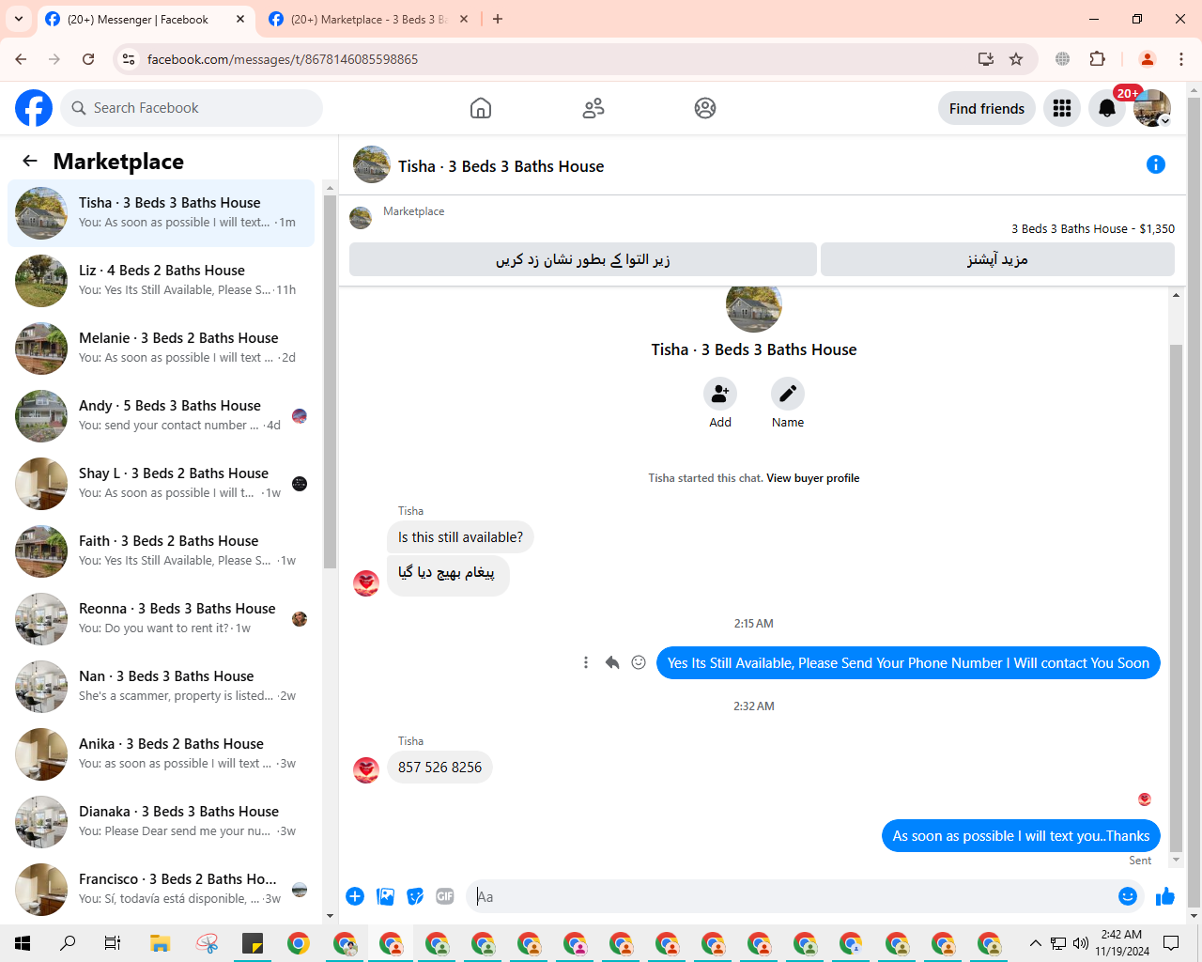This screenshot has width=1202, height=962.
Task: React with the emoji icon beside message
Action: (639, 662)
